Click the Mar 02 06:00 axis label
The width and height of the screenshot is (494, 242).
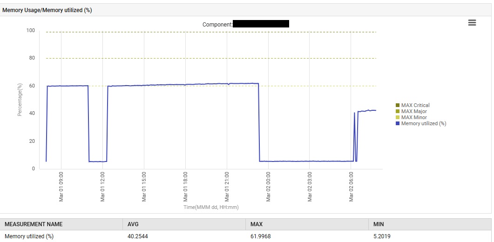coord(351,187)
